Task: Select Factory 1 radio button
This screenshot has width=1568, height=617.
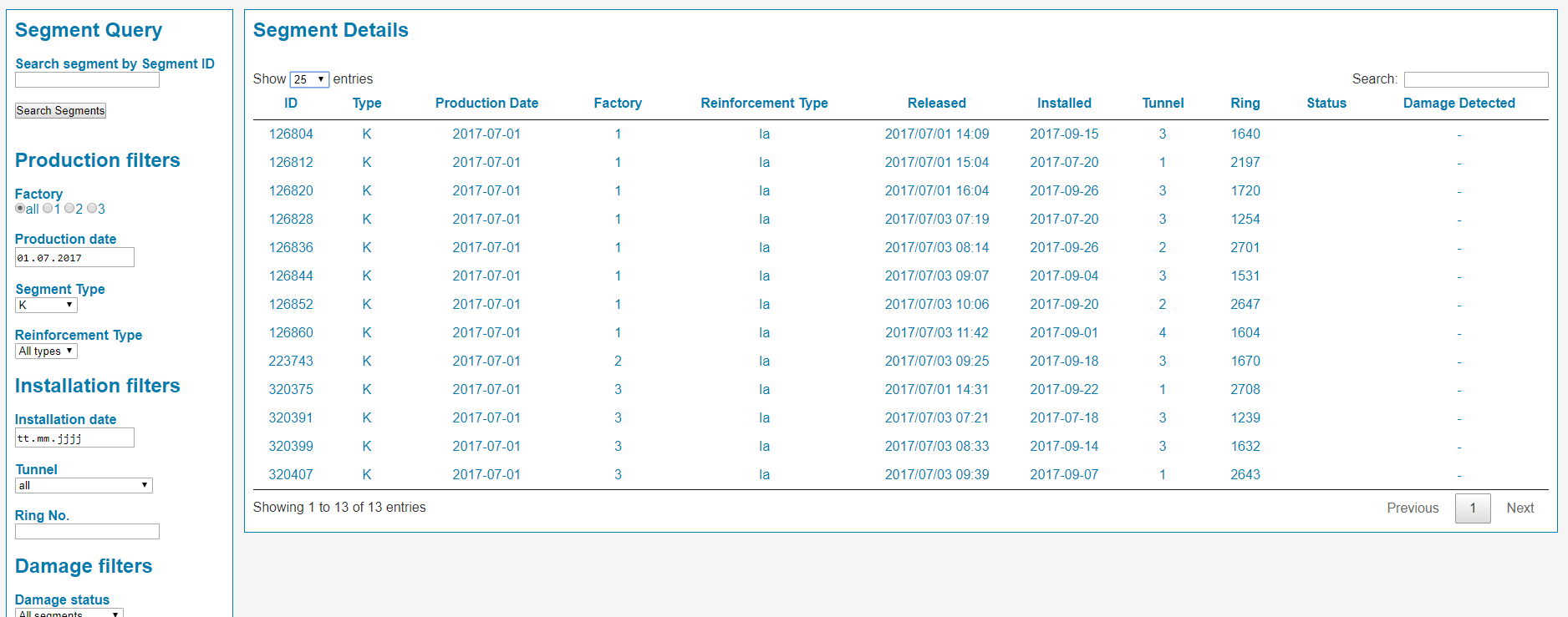Action: (x=48, y=209)
